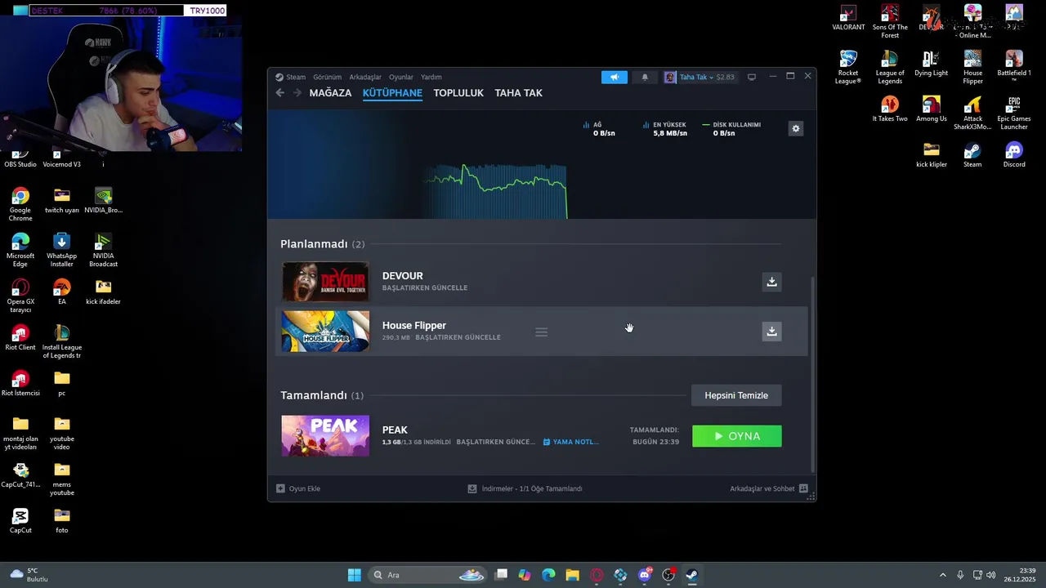Open download settings gear icon
This screenshot has height=588, width=1046.
click(795, 128)
